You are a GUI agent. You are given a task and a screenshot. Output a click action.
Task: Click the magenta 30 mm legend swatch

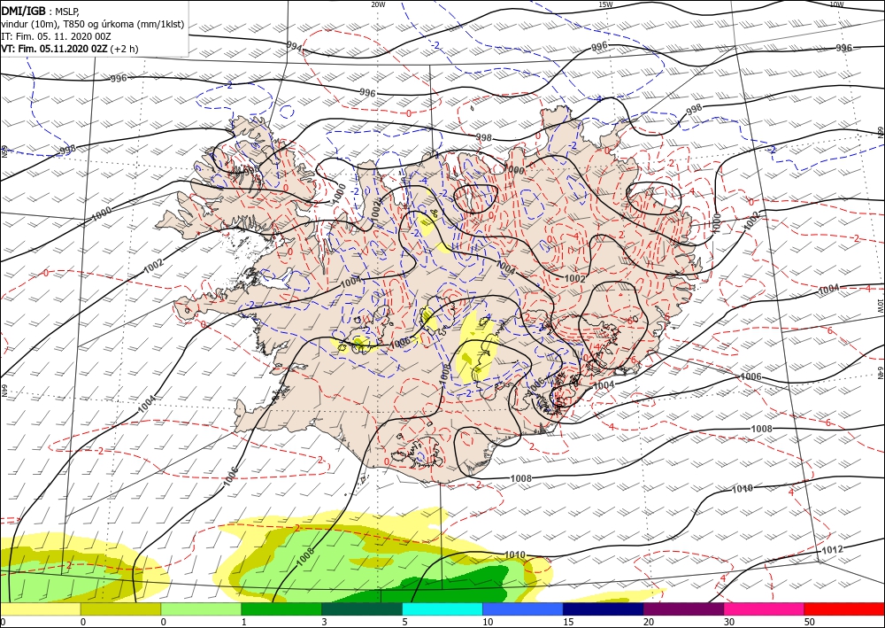pos(765,609)
